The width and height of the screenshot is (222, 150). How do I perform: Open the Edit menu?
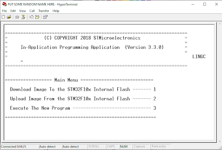coord(13,11)
